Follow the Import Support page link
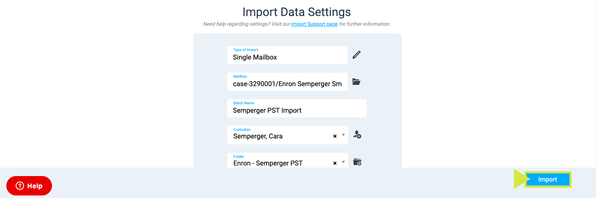The image size is (596, 198). point(314,24)
